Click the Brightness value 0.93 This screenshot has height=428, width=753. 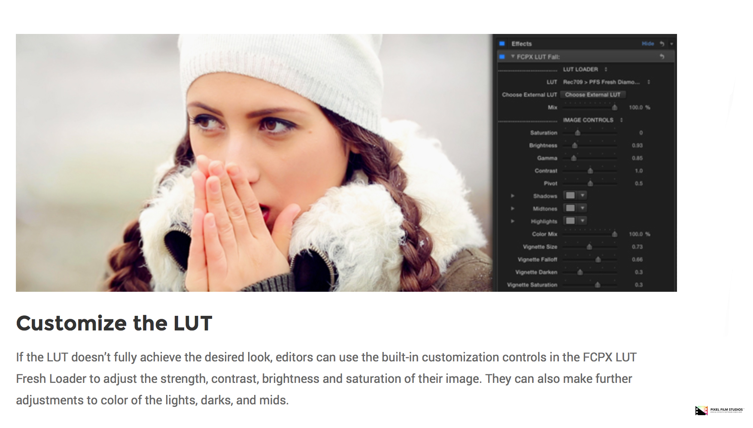pyautogui.click(x=637, y=145)
